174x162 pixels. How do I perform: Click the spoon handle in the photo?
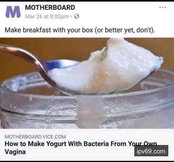pos(22,58)
